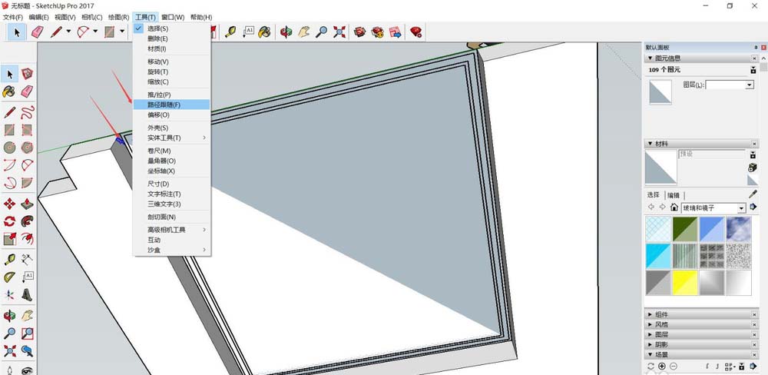Choose 路径跟随(F) from the Tools menu

tap(171, 105)
